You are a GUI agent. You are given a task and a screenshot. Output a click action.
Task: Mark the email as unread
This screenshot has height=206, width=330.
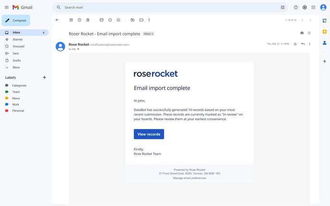click(x=101, y=20)
